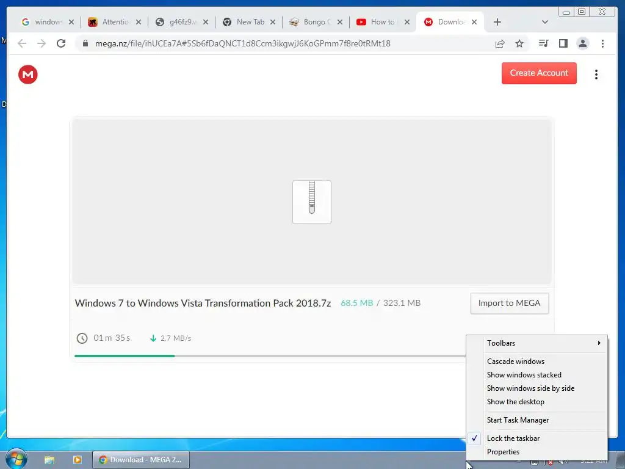
Task: Close the 'Attentio' tab
Action: click(139, 22)
